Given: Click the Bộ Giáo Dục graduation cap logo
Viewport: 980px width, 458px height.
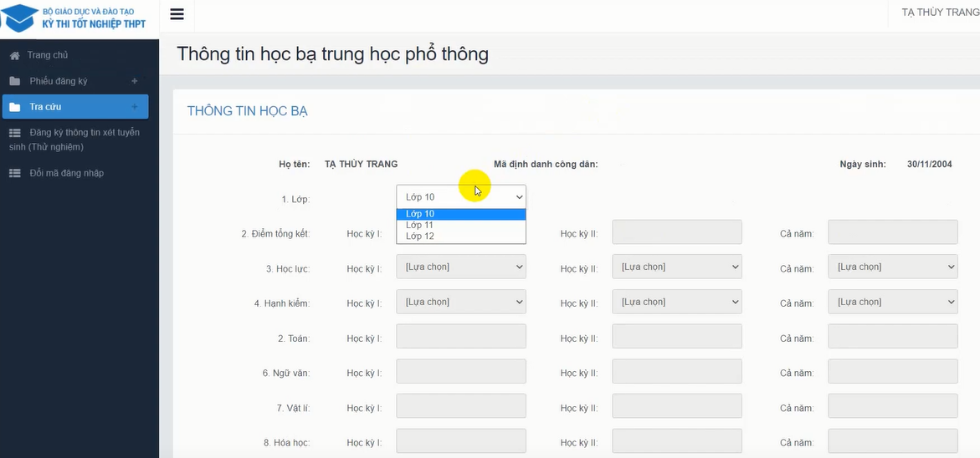Looking at the screenshot, I should click(20, 18).
